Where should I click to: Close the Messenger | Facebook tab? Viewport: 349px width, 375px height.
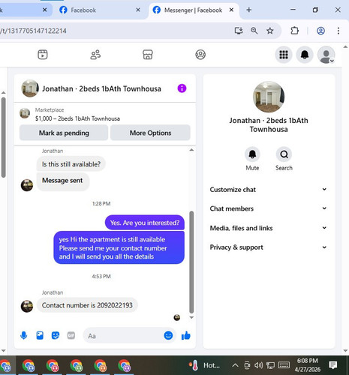pyautogui.click(x=231, y=10)
